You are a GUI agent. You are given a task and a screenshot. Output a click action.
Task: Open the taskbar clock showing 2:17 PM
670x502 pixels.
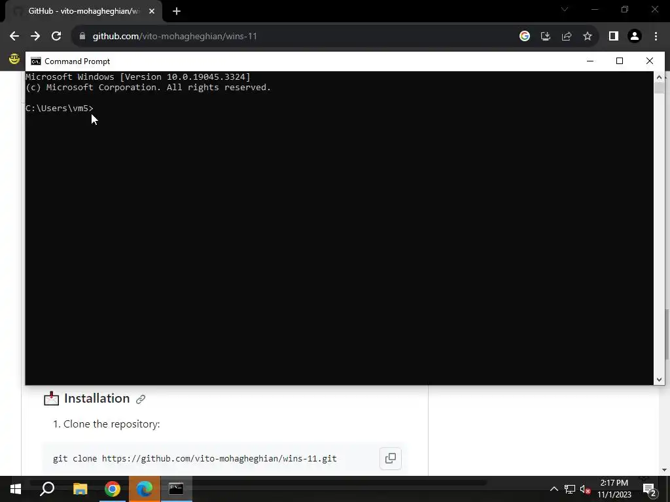click(x=614, y=489)
